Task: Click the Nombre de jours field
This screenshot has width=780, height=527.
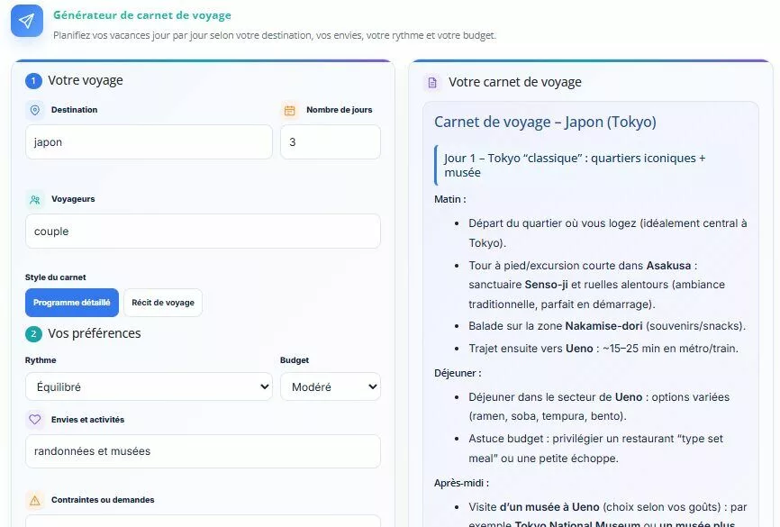Action: click(x=331, y=142)
